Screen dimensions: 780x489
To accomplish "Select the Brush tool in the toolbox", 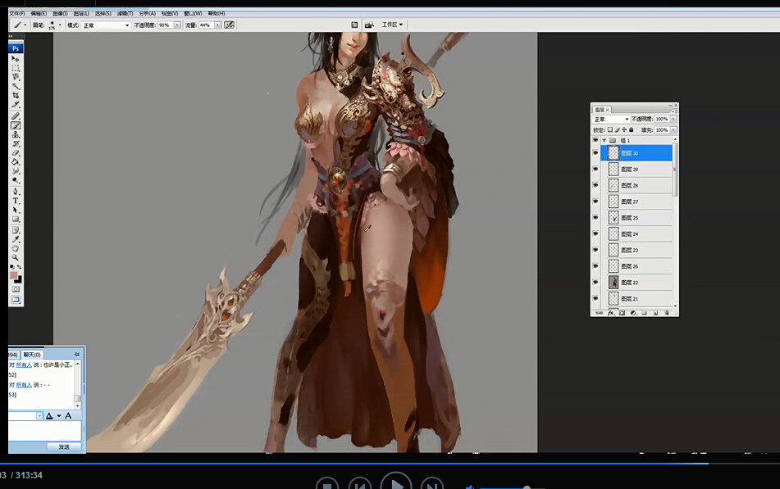I will point(16,125).
